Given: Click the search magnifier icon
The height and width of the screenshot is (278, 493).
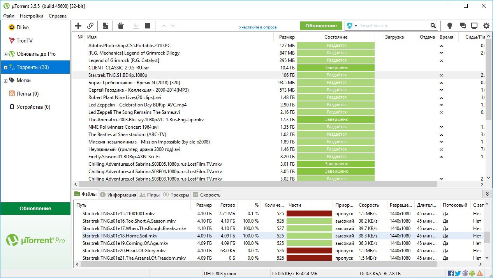Looking at the screenshot, I should coord(433,26).
